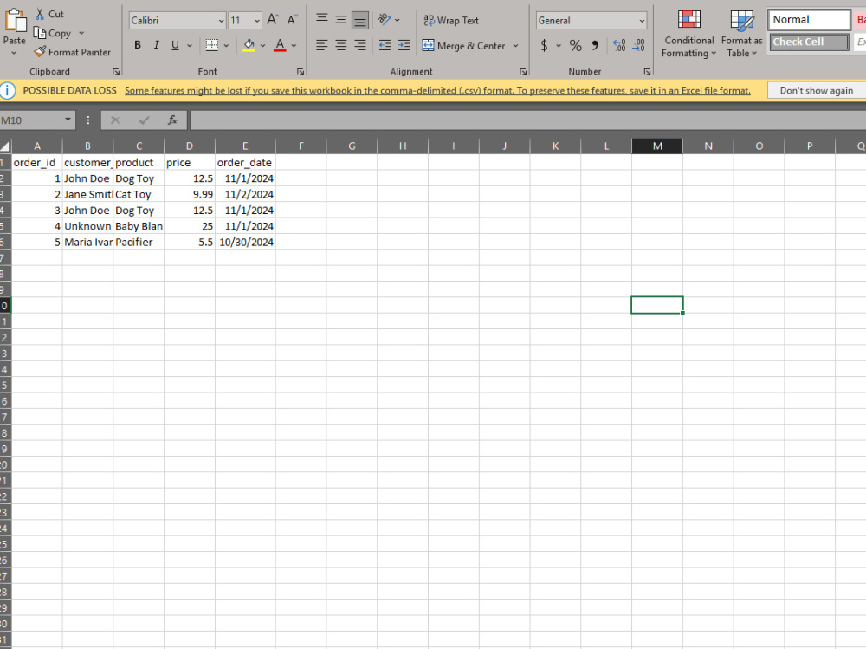Open fill color dropdown arrow
Viewport: 866px width, 649px height.
pyautogui.click(x=263, y=45)
